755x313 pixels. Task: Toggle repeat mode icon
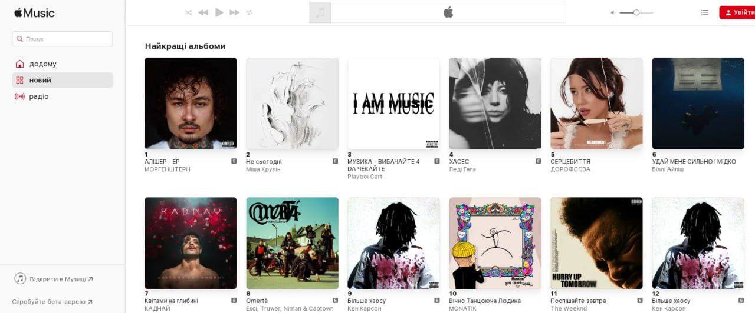coord(250,12)
